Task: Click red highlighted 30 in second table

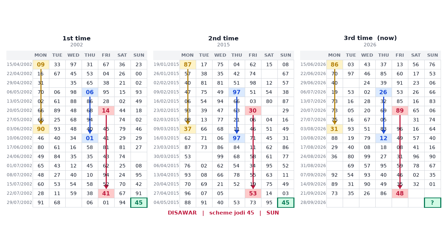Action: point(253,110)
